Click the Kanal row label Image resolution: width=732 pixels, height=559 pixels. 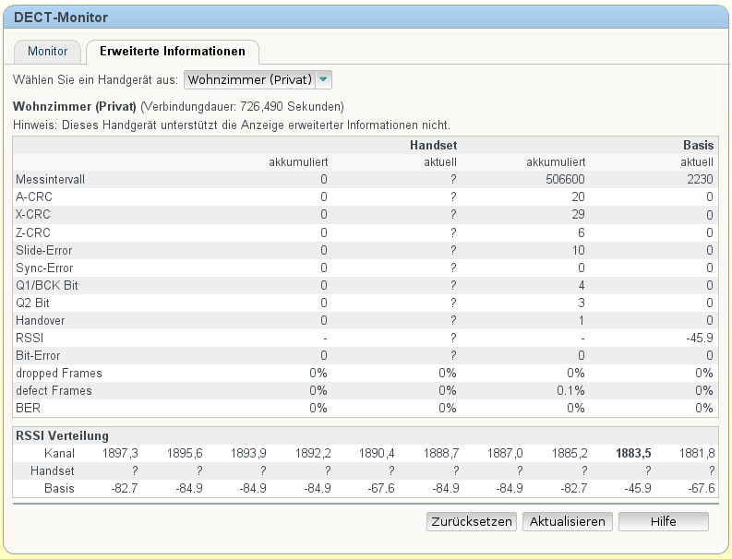click(x=59, y=453)
